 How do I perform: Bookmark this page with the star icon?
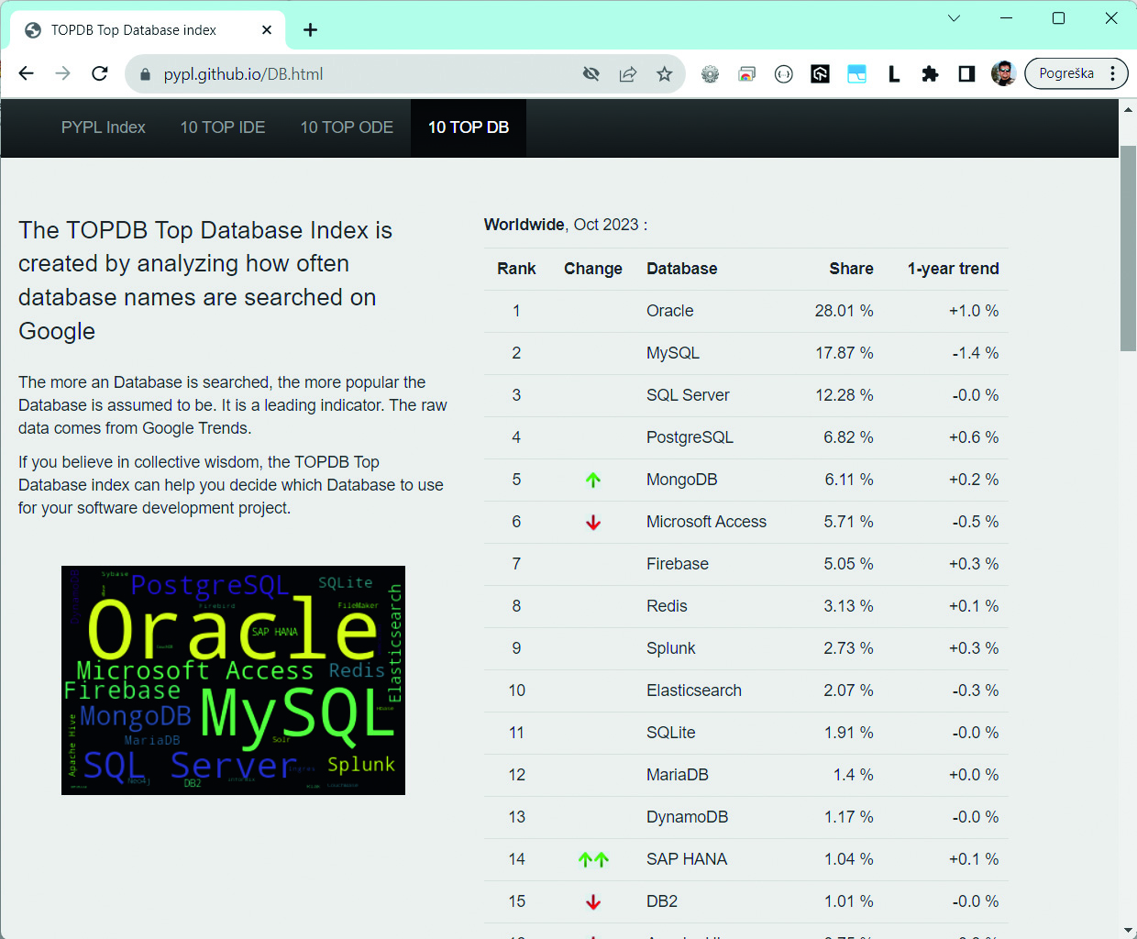click(x=665, y=74)
